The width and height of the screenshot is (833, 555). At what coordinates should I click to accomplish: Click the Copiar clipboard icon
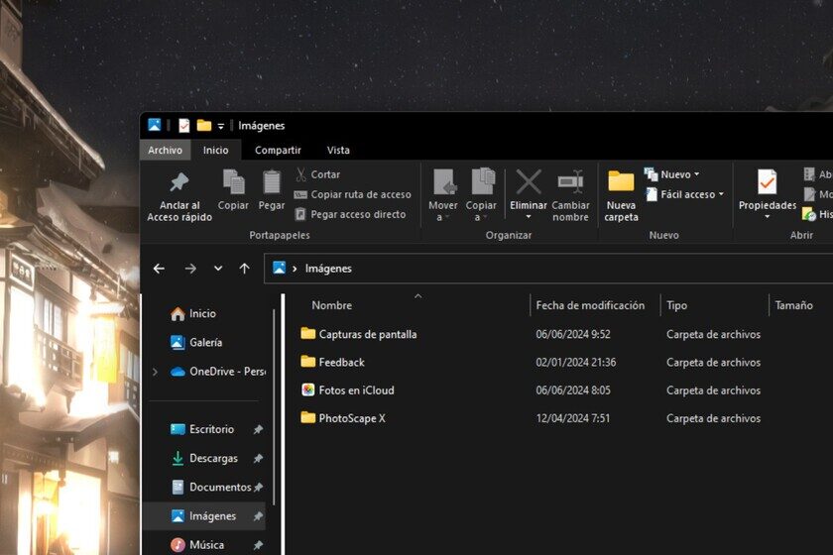tap(233, 182)
